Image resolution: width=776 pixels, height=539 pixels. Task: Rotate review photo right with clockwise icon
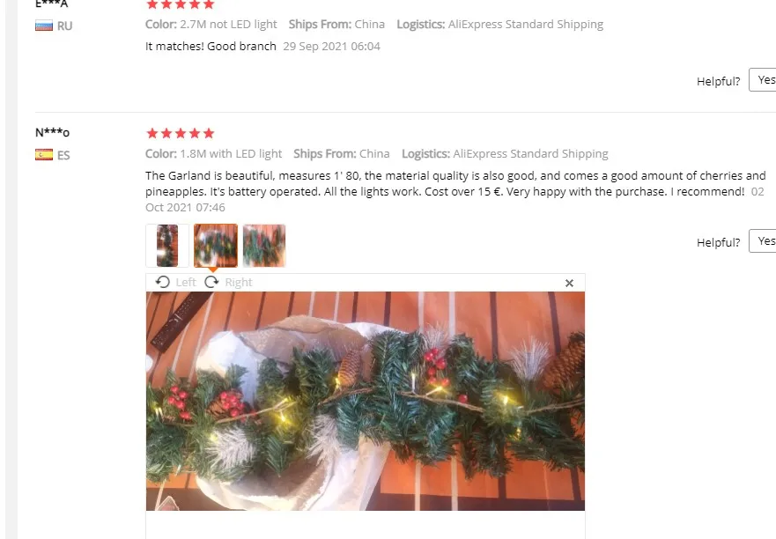click(211, 282)
